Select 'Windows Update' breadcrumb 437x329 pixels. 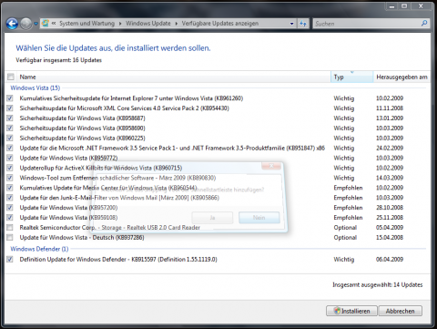148,24
